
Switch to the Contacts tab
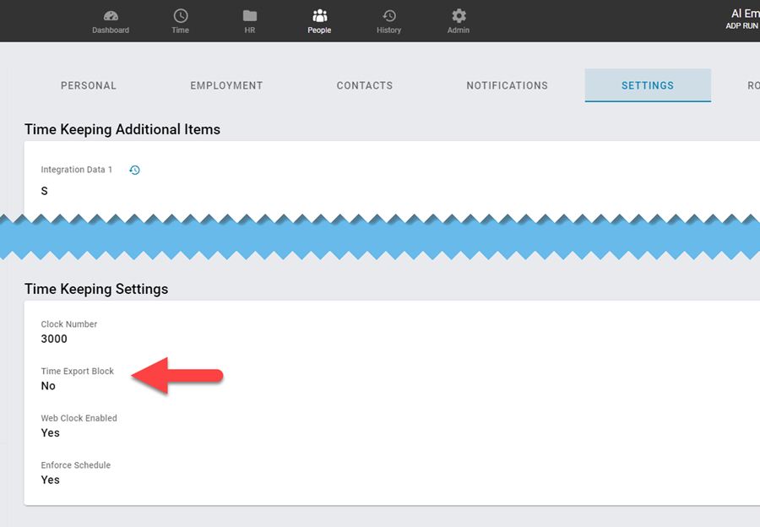point(365,85)
